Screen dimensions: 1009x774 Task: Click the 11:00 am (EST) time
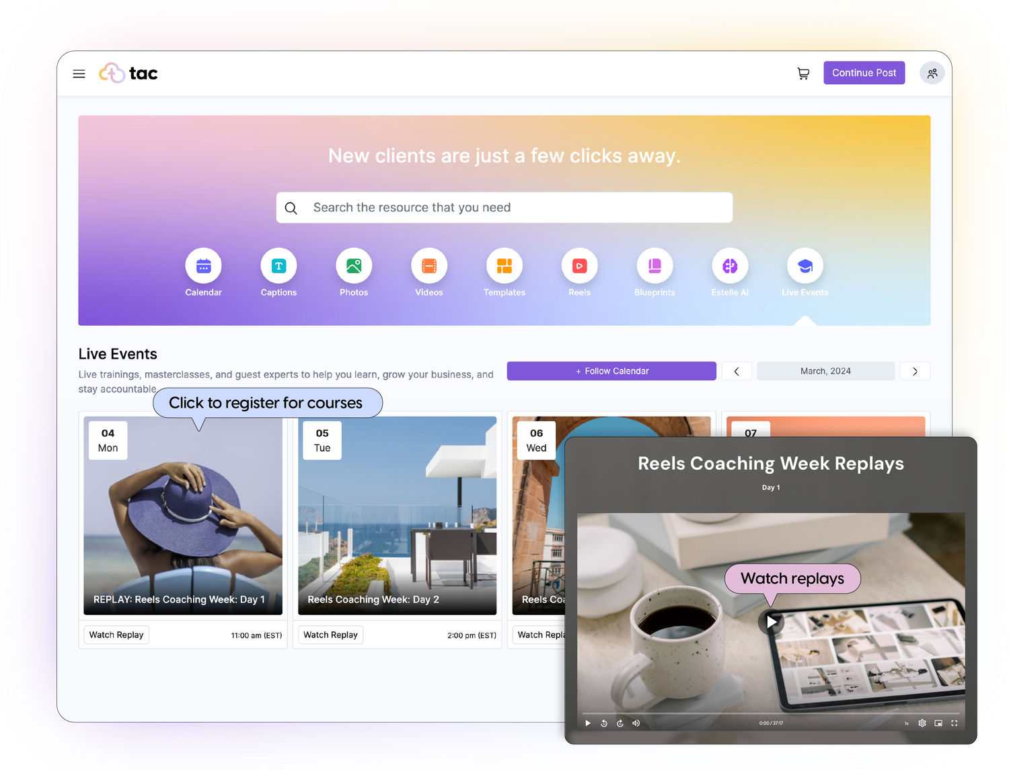pyautogui.click(x=256, y=635)
